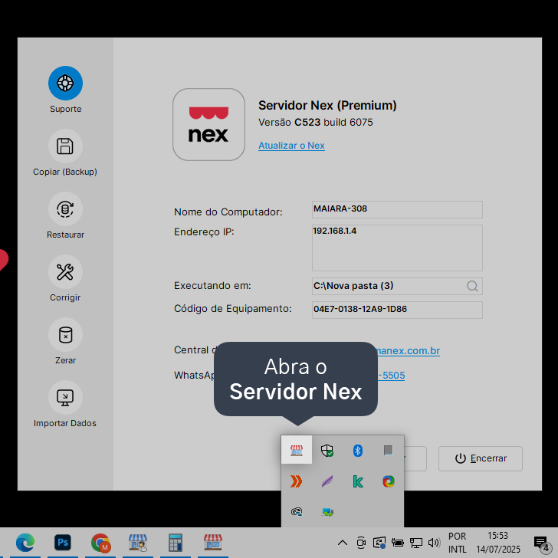Open network status tray icon
The image size is (558, 558).
point(416,543)
